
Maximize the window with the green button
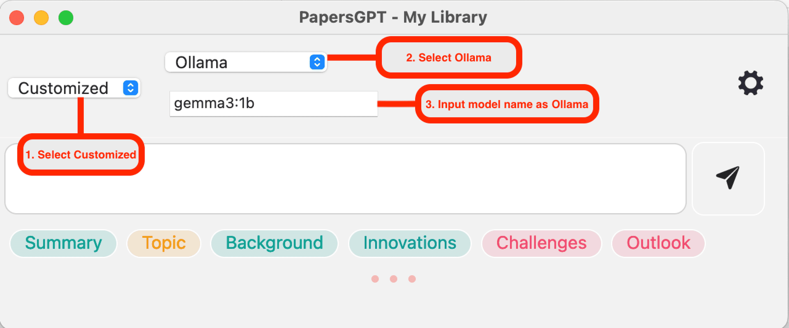click(66, 18)
